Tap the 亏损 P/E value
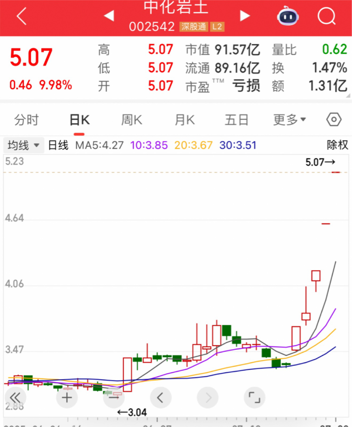The height and width of the screenshot is (427, 352). (246, 86)
